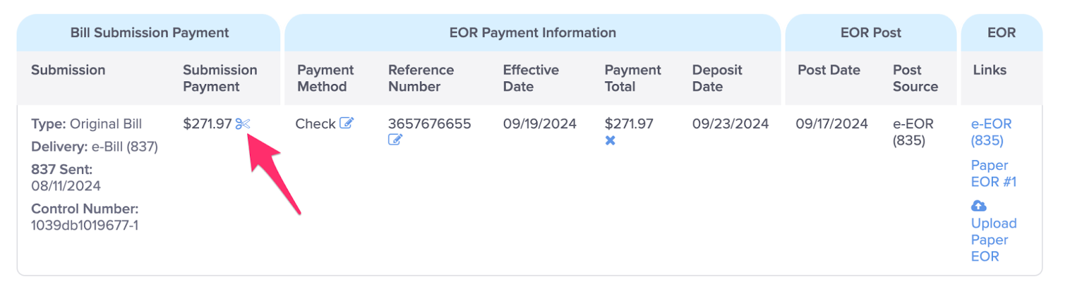Open the e-EOR (835) link
Image resolution: width=1075 pixels, height=289 pixels.
[991, 132]
